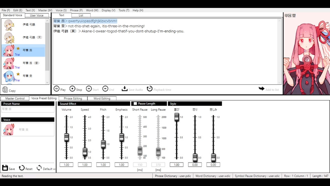Select the 琴葉 茜（蕾） Trial voice

coord(23,63)
